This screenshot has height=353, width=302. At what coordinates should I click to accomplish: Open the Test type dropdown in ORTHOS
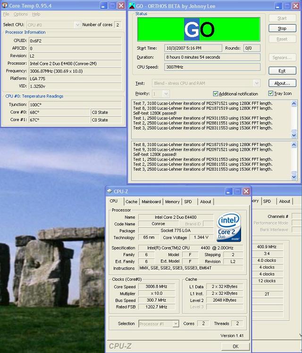[x=257, y=83]
